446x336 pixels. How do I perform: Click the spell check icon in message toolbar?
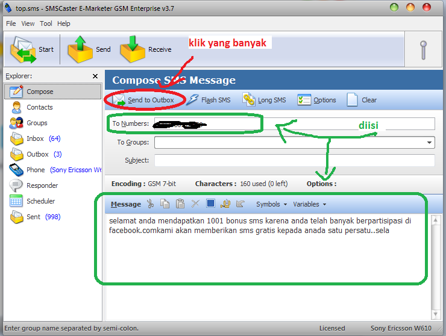(225, 204)
